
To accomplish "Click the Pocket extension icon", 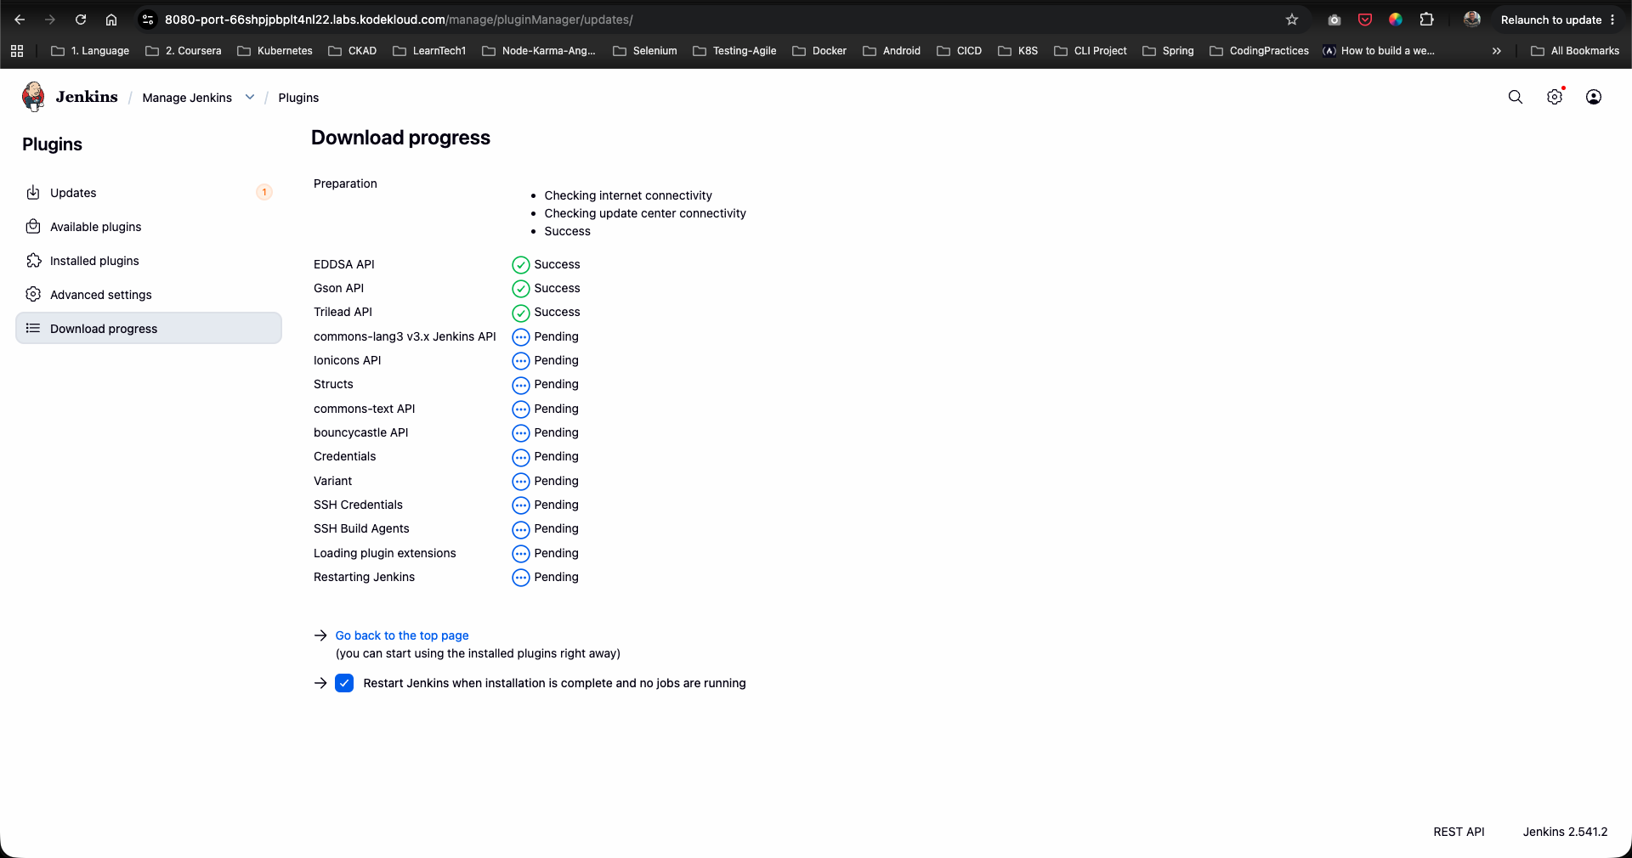I will (1365, 20).
